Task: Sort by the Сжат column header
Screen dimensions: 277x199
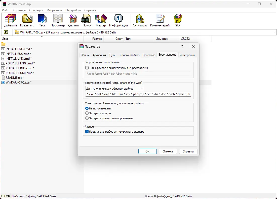Action: coord(114,39)
